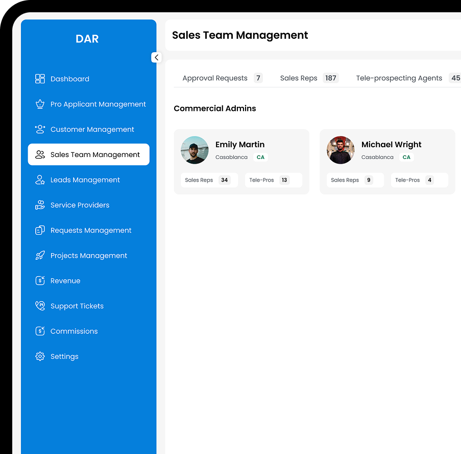The height and width of the screenshot is (454, 461).
Task: Click the Michael Wright name
Action: point(392,145)
